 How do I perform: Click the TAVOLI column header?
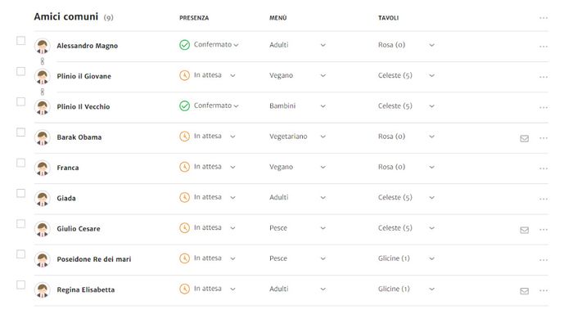389,18
